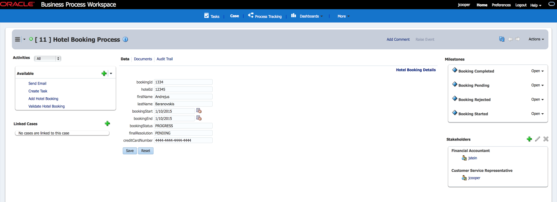Viewport: 557px width, 202px height.
Task: Open bookingEnd date picker icon
Action: click(x=199, y=118)
